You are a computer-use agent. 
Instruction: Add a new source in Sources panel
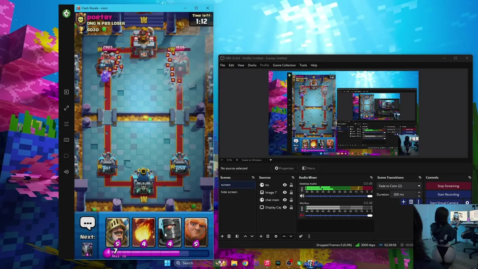(261, 236)
